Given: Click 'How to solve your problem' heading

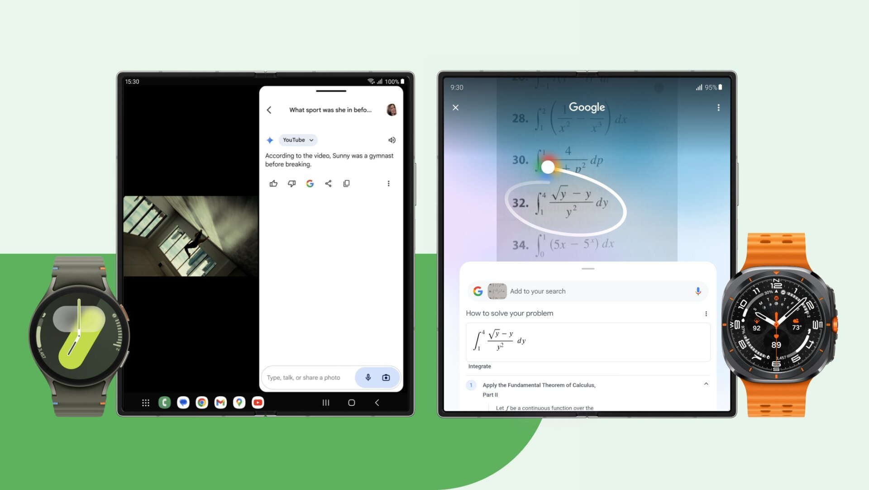Looking at the screenshot, I should tap(510, 313).
